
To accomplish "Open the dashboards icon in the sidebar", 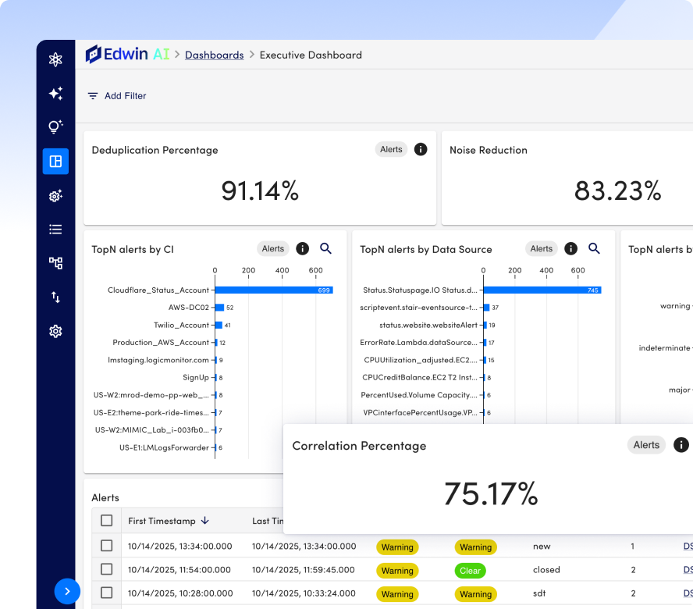I will tap(55, 162).
